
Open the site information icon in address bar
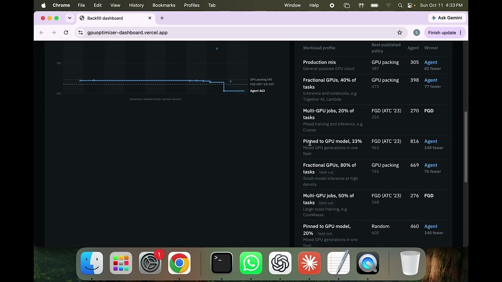pyautogui.click(x=80, y=33)
